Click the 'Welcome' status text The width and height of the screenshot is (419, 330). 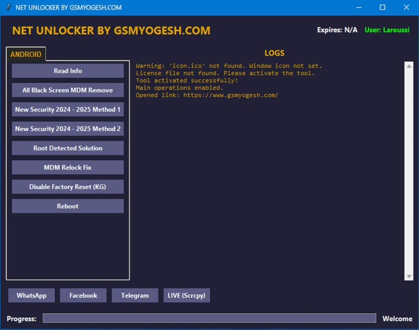397,319
